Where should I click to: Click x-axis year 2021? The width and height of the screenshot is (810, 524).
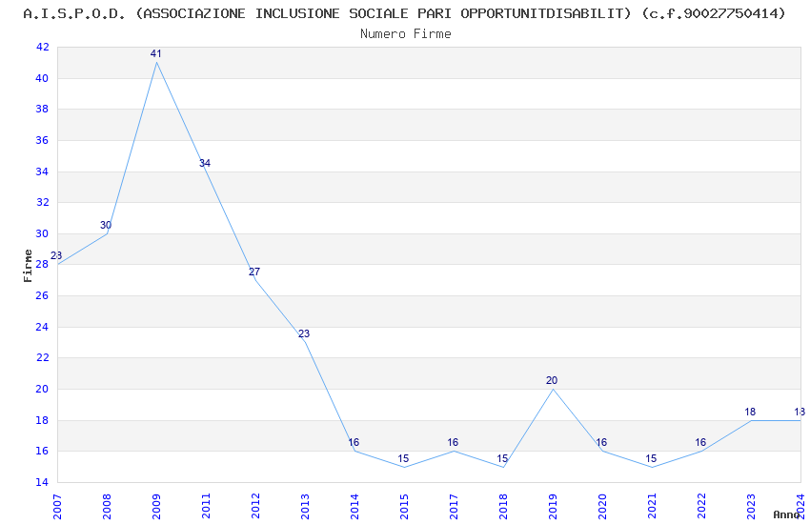point(652,507)
